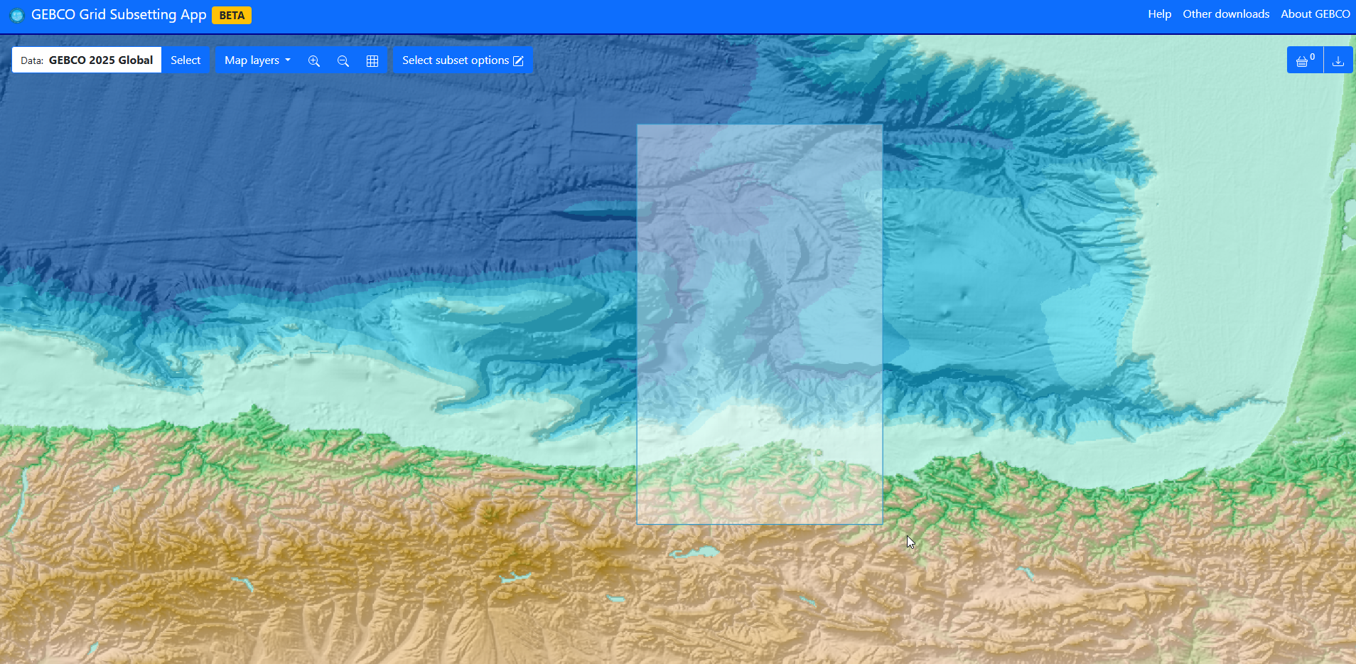Screen dimensions: 1356x664
Task: Zoom out using the magnifier minus icon
Action: coord(343,61)
